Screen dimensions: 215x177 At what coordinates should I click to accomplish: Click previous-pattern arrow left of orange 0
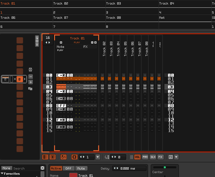tap(15, 79)
